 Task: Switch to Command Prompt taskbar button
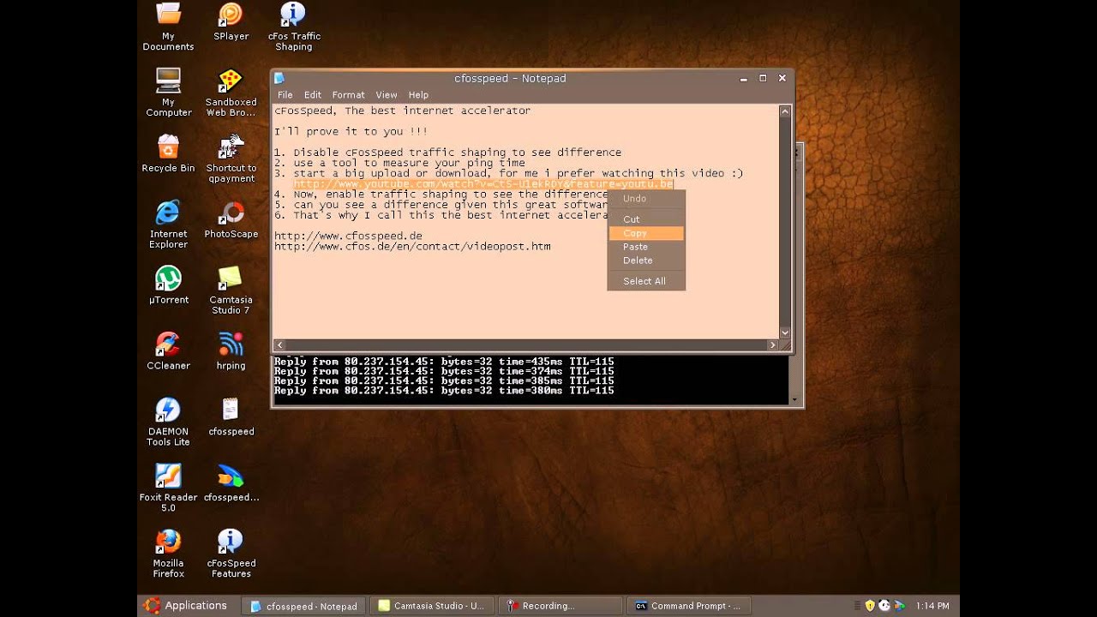688,606
